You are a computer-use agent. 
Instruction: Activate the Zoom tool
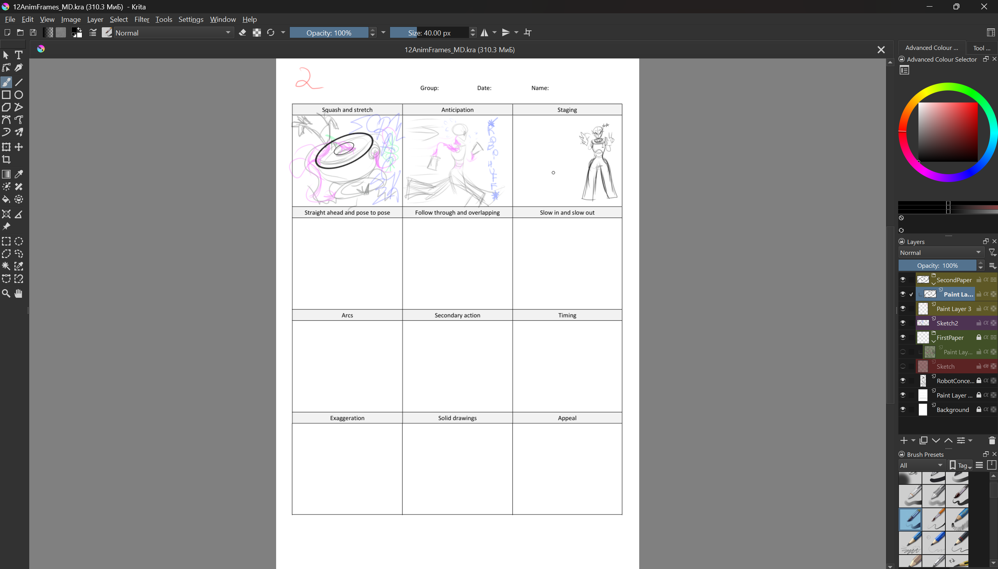click(6, 293)
